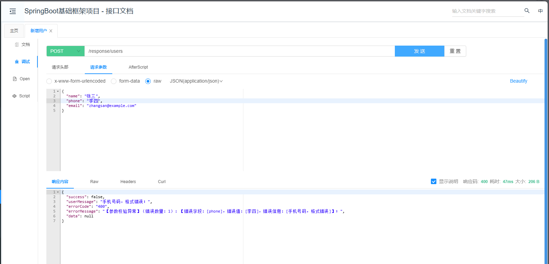549x264 pixels.
Task: Switch language with the 中 icon
Action: (x=540, y=11)
